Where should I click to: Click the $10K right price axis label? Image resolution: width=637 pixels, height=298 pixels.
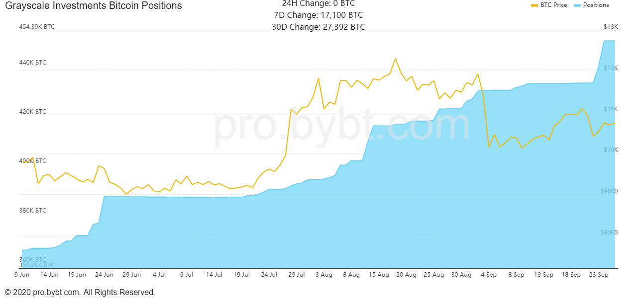pyautogui.click(x=610, y=150)
